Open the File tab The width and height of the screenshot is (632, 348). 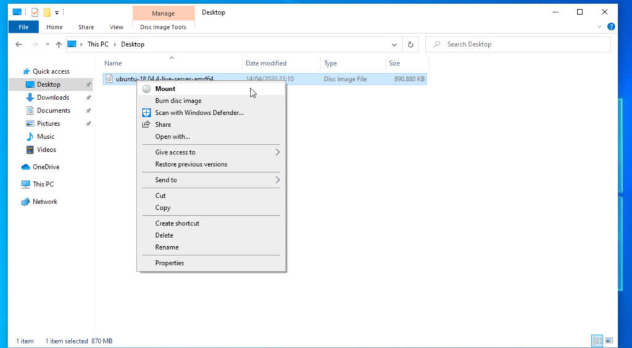(23, 27)
